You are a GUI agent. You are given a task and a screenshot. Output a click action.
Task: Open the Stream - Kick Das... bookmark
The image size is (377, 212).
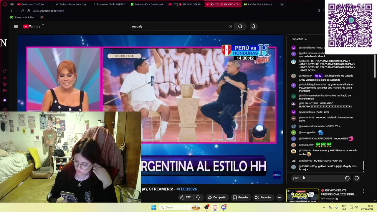point(23,17)
